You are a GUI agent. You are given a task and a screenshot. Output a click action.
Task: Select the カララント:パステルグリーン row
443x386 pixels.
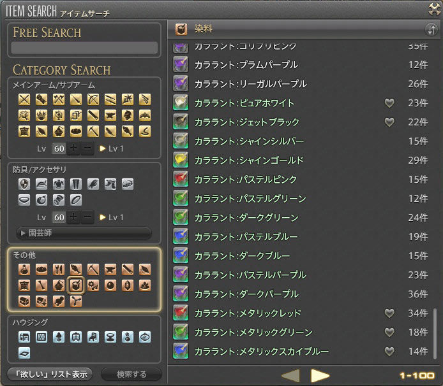(x=301, y=199)
